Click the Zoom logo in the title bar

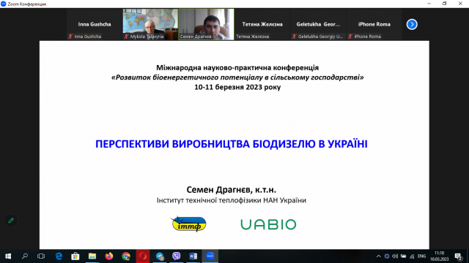[x=4, y=4]
